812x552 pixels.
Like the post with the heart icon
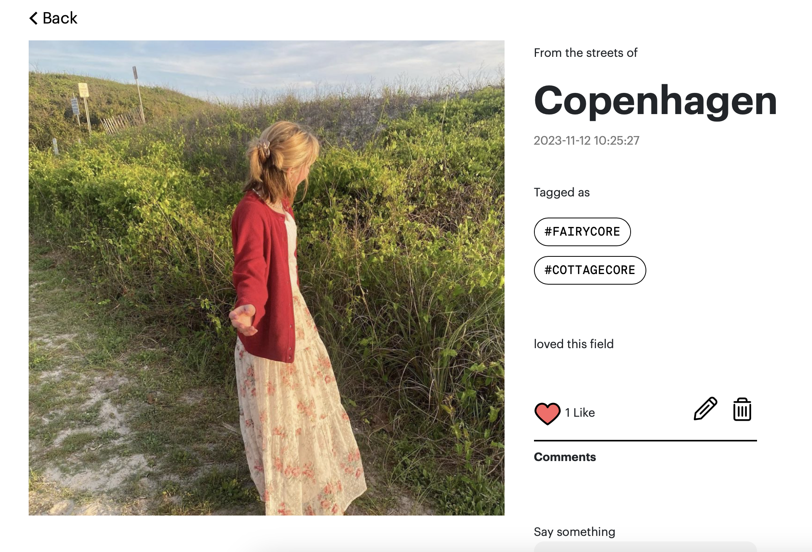[547, 413]
